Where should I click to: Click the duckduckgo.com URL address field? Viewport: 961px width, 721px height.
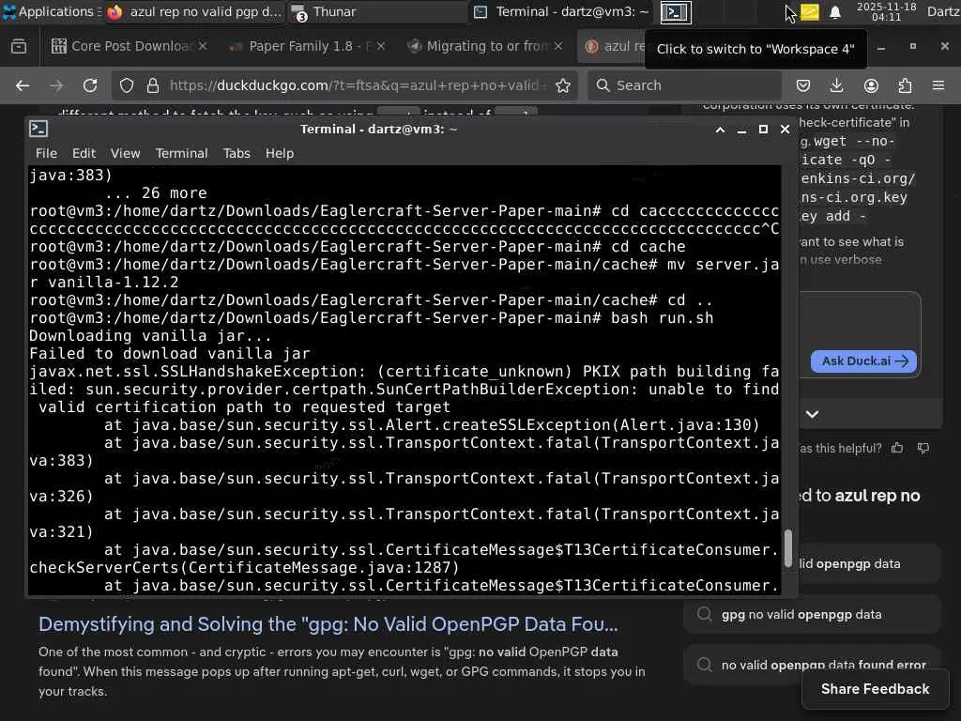tap(356, 85)
